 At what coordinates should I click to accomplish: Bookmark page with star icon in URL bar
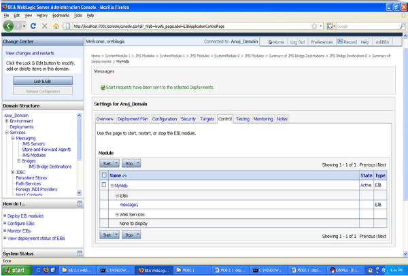pos(314,26)
